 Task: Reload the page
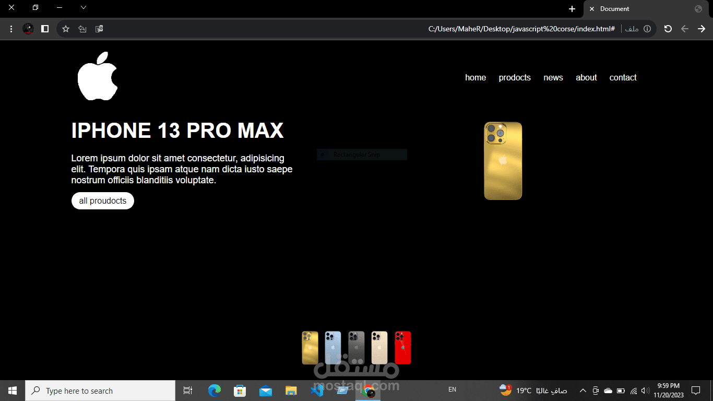click(x=668, y=29)
